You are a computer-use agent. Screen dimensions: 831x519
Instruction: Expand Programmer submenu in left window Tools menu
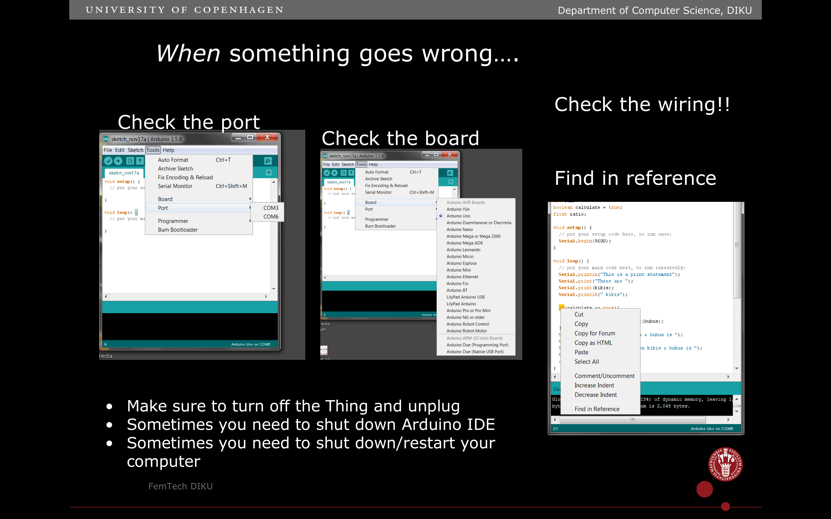click(x=199, y=221)
